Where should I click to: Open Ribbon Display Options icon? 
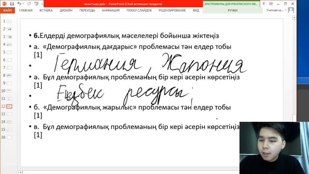(x=271, y=4)
